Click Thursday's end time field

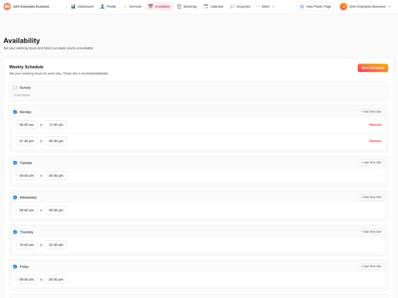tap(56, 245)
